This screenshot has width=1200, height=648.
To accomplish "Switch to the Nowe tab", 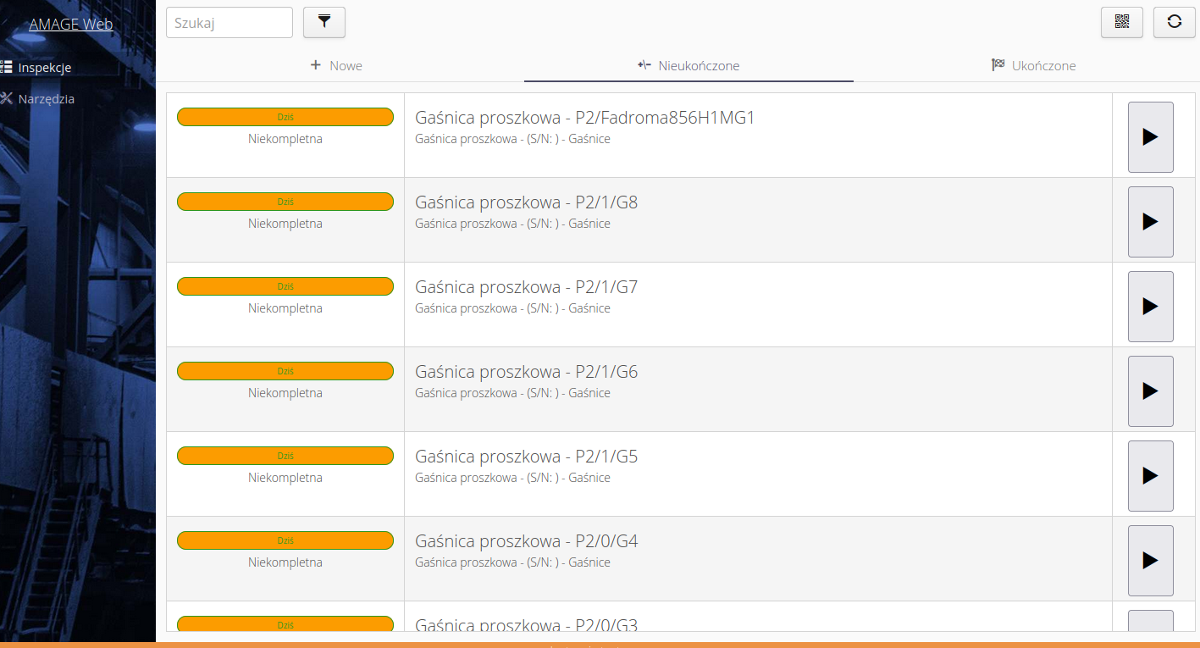I will [x=337, y=66].
